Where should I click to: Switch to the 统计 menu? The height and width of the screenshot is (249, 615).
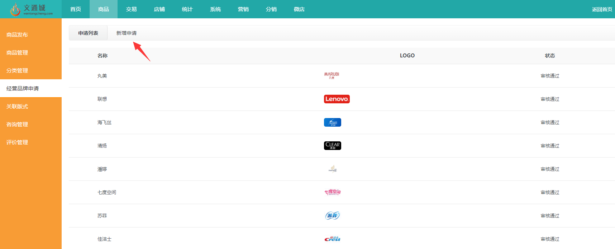[187, 9]
